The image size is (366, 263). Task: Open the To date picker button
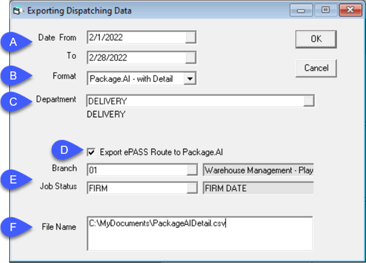[190, 58]
